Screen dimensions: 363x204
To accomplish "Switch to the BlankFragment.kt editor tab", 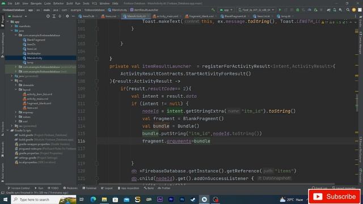I will click(x=234, y=16).
